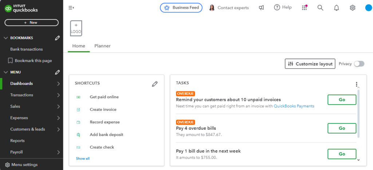Image resolution: width=373 pixels, height=170 pixels.
Task: Click the QuickBooks logo
Action: pos(21,9)
